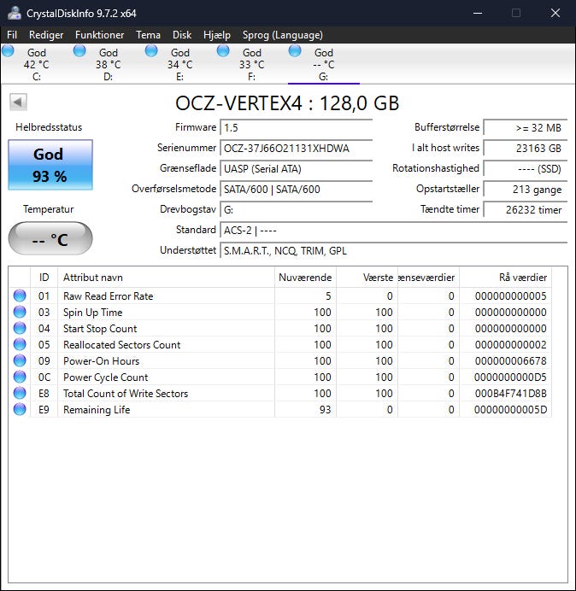Click the CrystalDiskInfo app icon in title bar
This screenshot has height=591, width=576.
click(14, 13)
